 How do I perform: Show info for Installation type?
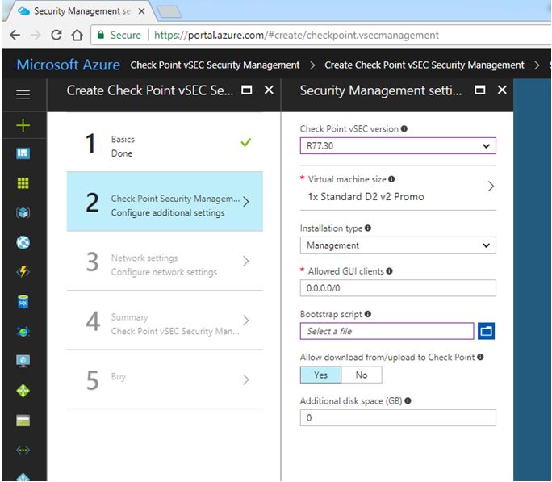point(368,228)
